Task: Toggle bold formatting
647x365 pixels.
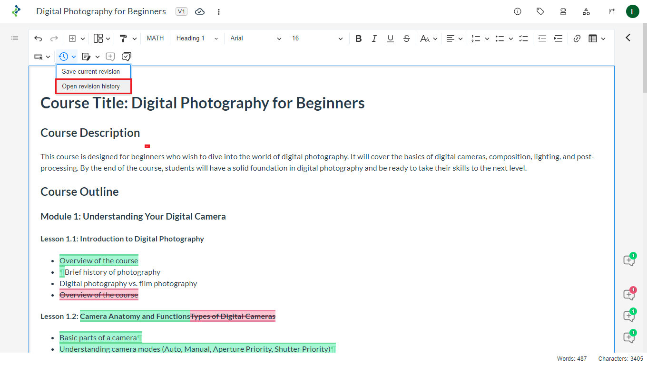Action: [x=358, y=38]
